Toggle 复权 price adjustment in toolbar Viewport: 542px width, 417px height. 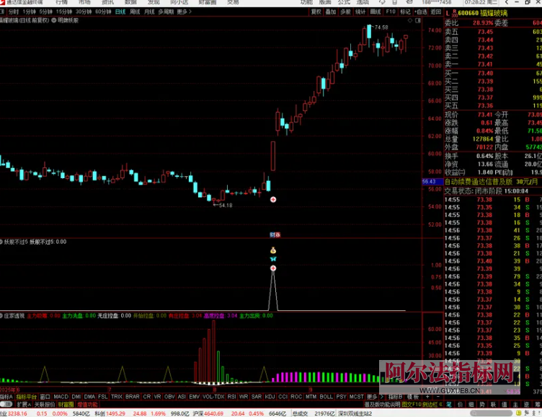316,12
